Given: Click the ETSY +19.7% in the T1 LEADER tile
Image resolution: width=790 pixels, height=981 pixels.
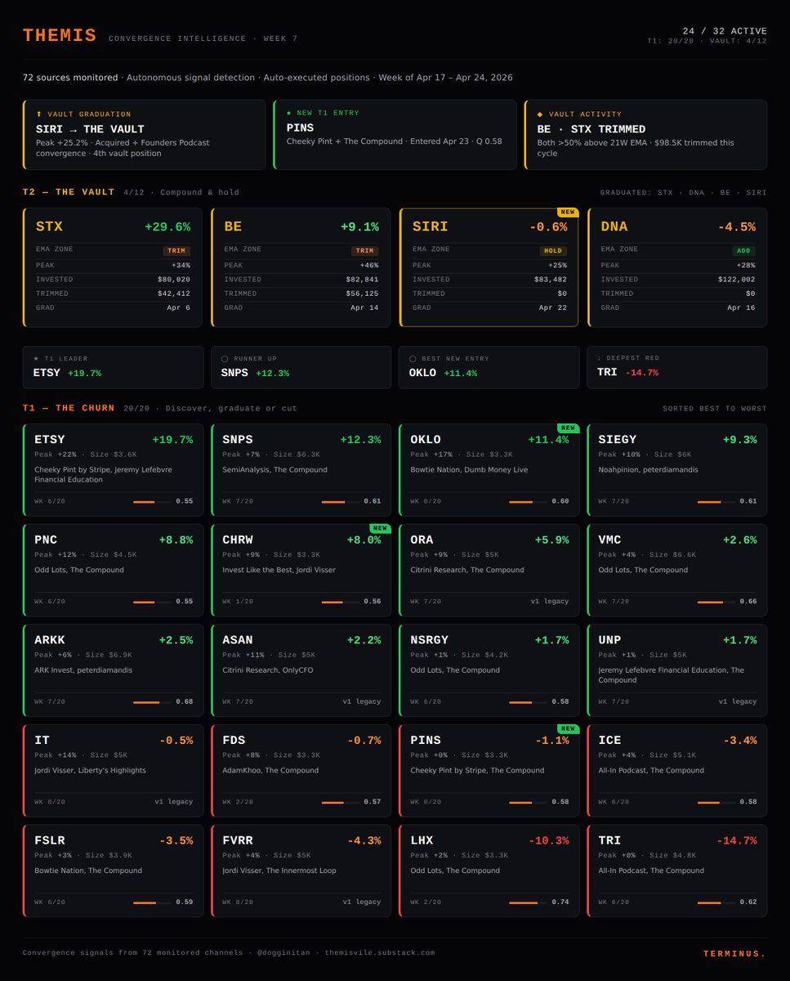Looking at the screenshot, I should (83, 373).
